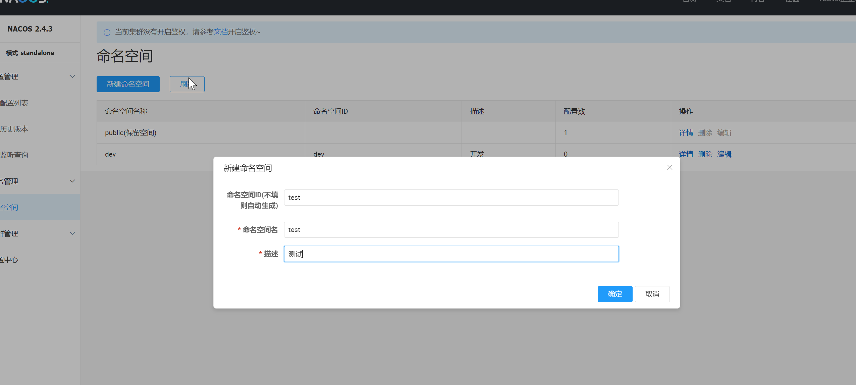Image resolution: width=856 pixels, height=385 pixels.
Task: Open the 文档 documentation link in the banner
Action: click(x=221, y=32)
